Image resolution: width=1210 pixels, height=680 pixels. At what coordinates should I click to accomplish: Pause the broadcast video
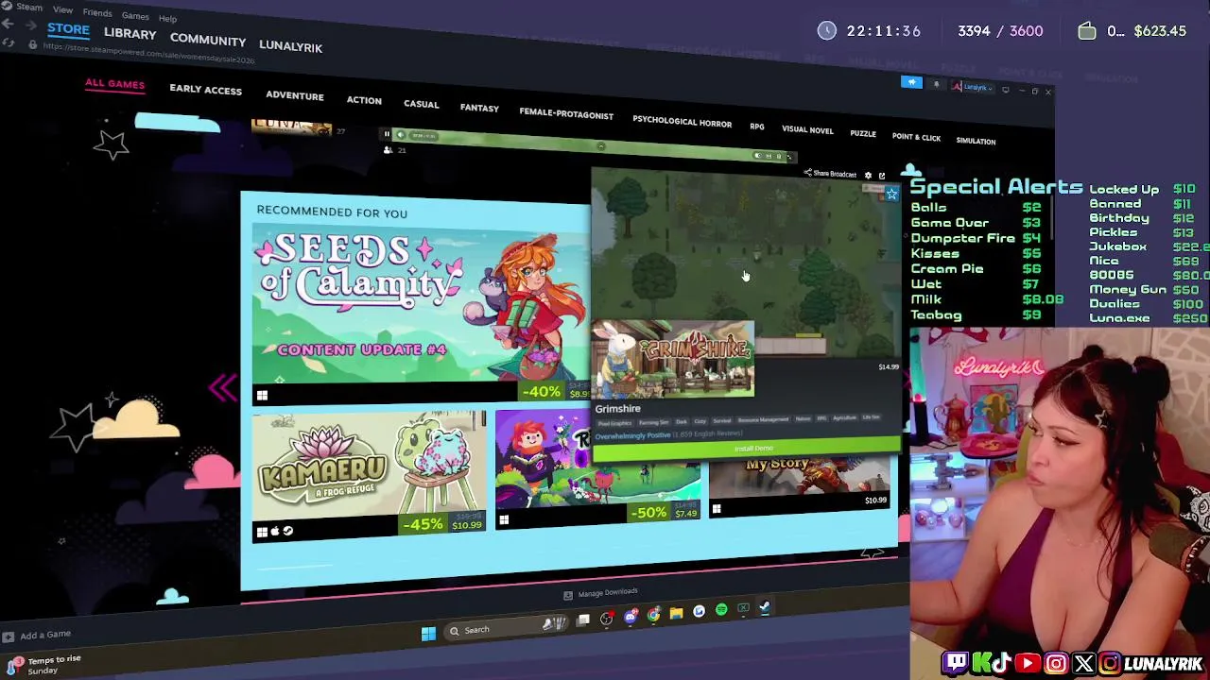point(387,134)
